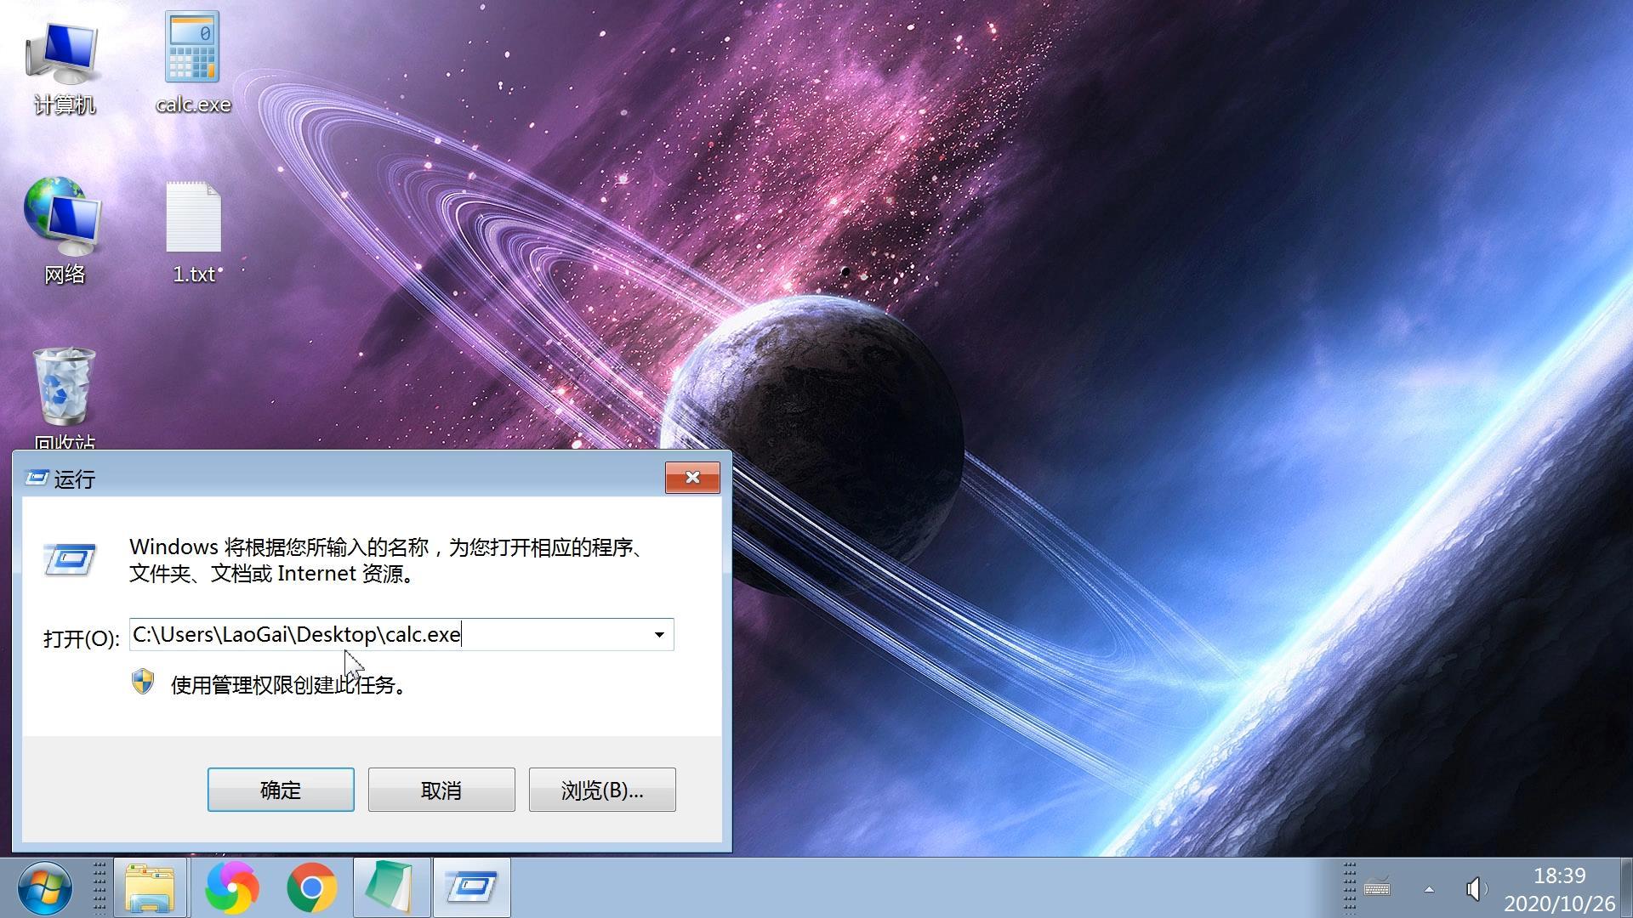Click the colorful pinwheel taskbar icon
This screenshot has width=1633, height=918.
pyautogui.click(x=231, y=887)
